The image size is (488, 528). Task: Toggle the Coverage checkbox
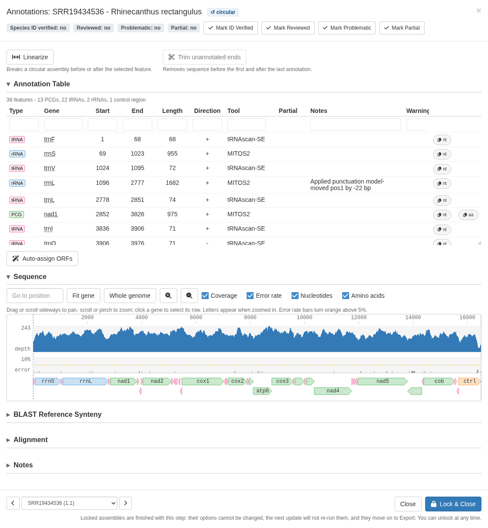click(x=205, y=296)
